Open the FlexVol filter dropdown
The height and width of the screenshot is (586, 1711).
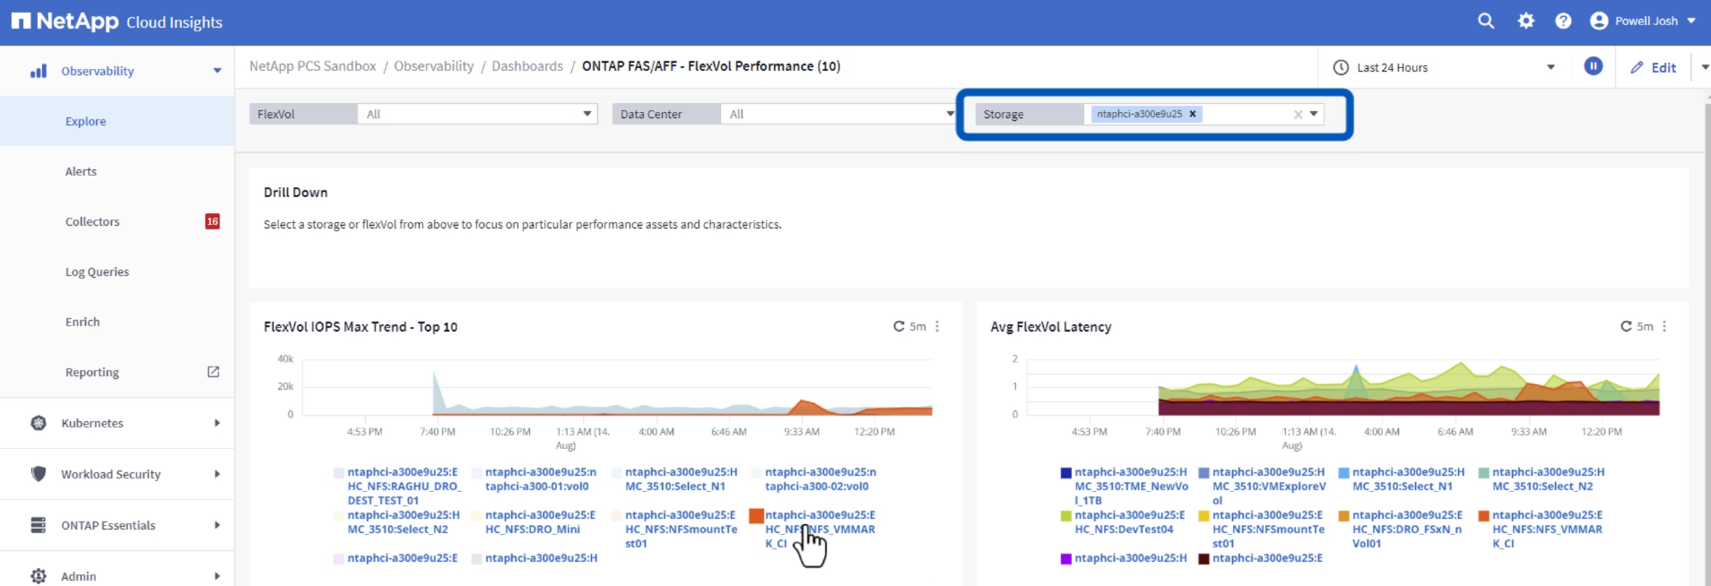coord(587,114)
